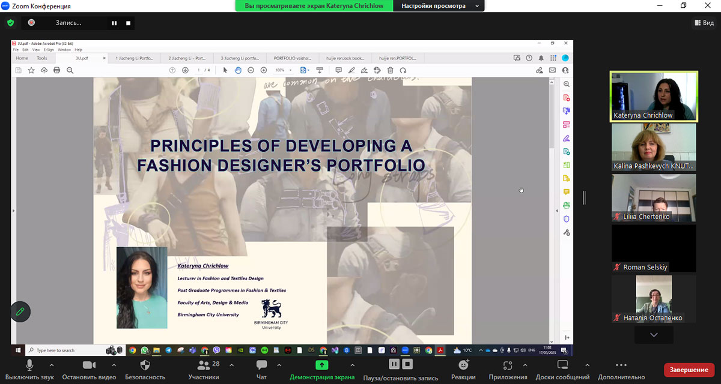Image resolution: width=721 pixels, height=384 pixels.
Task: Stop the video camera
Action: click(89, 365)
